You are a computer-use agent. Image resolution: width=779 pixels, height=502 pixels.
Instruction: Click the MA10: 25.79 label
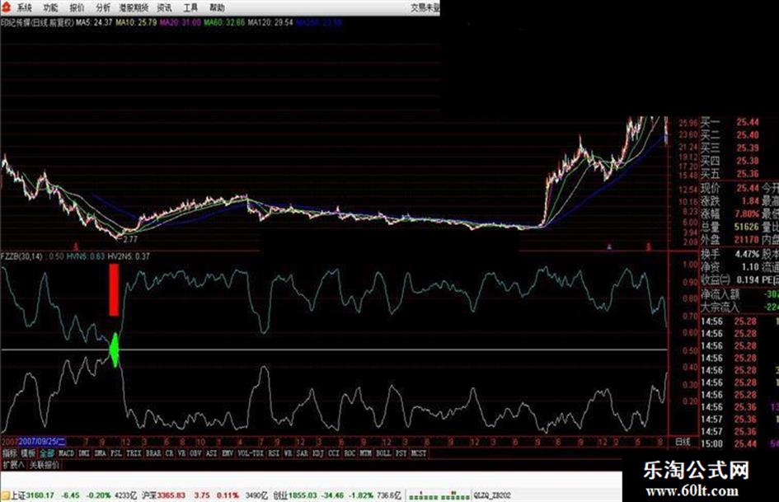pyautogui.click(x=136, y=22)
